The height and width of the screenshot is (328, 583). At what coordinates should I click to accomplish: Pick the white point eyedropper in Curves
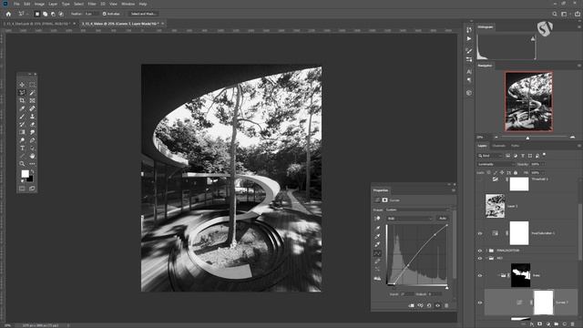[x=377, y=244]
